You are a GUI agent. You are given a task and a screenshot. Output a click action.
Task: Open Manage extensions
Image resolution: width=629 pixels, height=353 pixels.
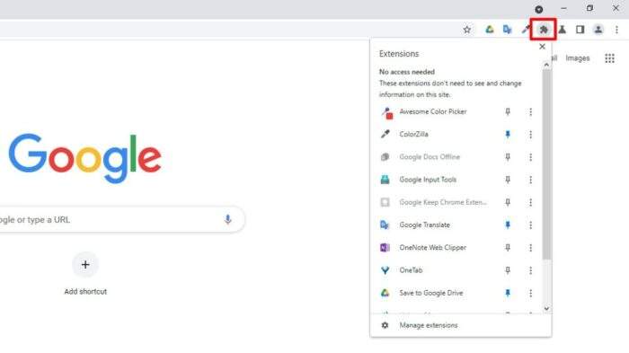[460, 325]
